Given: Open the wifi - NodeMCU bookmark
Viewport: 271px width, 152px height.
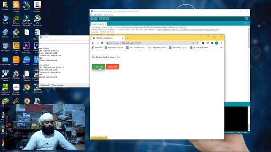Looking at the screenshot, I should click(x=136, y=48).
